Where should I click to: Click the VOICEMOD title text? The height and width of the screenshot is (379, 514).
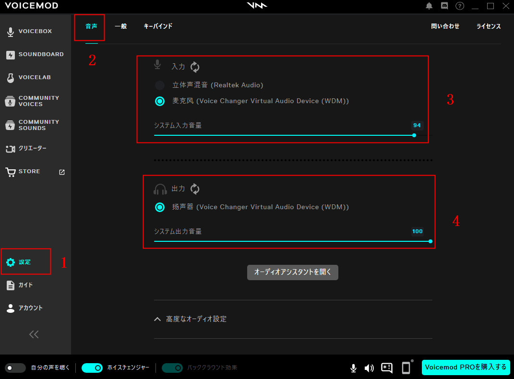[x=32, y=6]
